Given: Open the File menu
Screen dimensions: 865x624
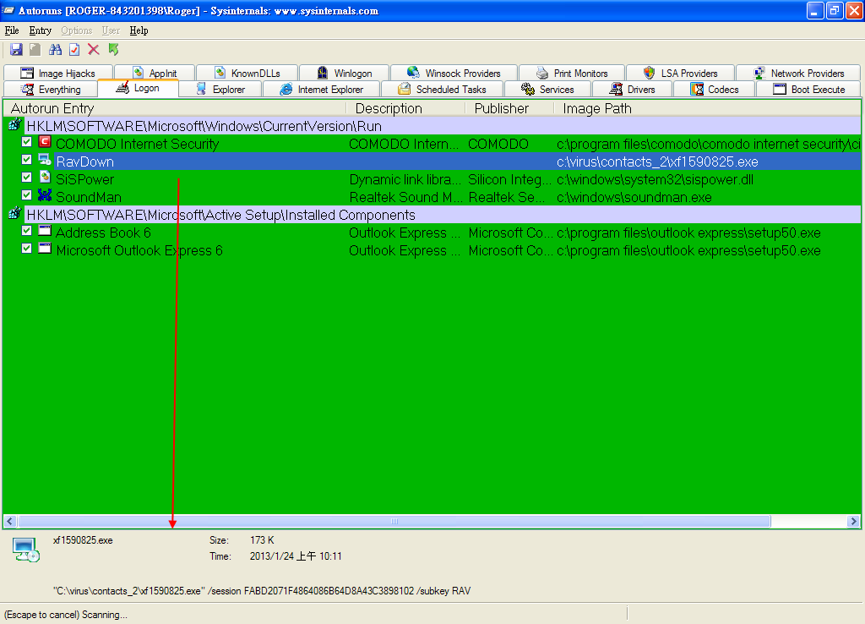Looking at the screenshot, I should point(12,30).
